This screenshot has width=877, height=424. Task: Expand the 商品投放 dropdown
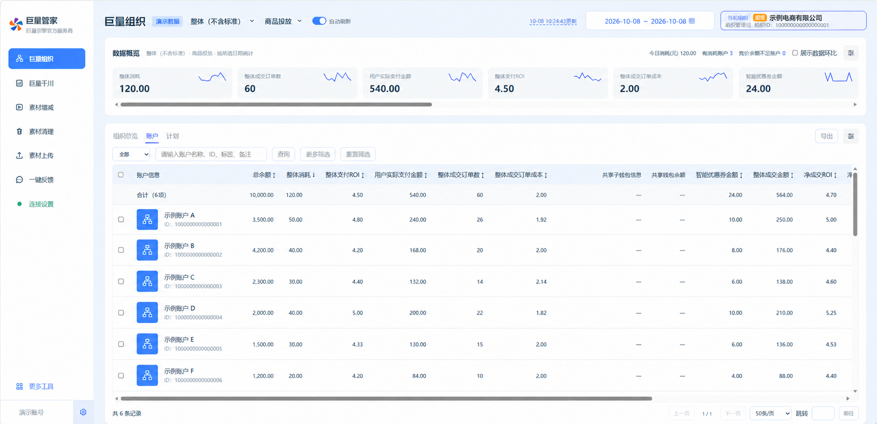pyautogui.click(x=283, y=21)
